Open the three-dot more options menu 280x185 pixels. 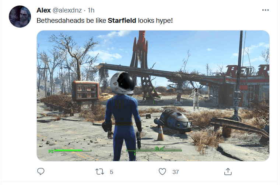coord(265,10)
